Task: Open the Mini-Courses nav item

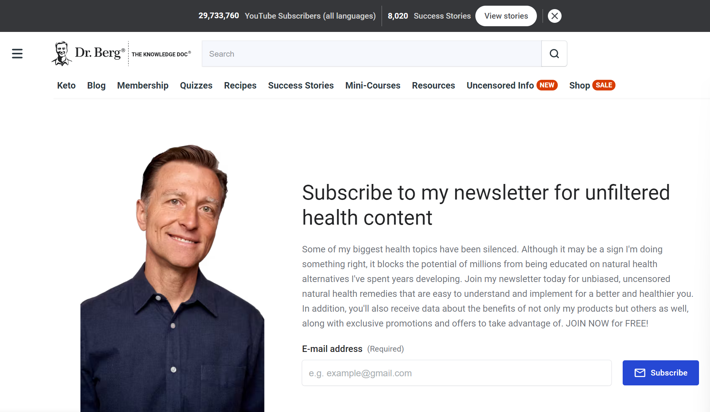Action: click(x=373, y=86)
